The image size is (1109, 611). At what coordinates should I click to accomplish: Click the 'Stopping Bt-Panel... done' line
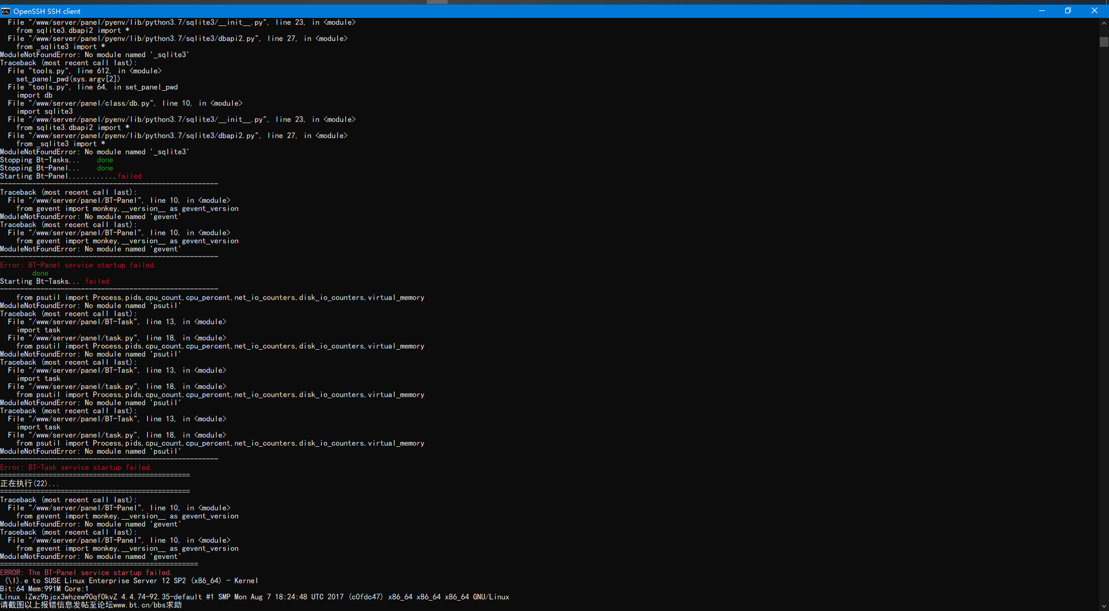click(57, 168)
